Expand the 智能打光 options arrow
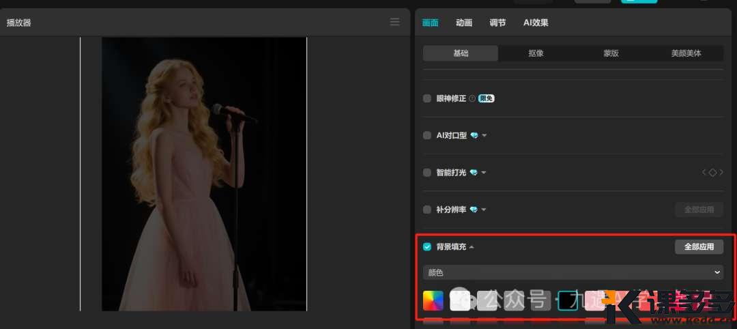The width and height of the screenshot is (737, 329). coord(484,173)
